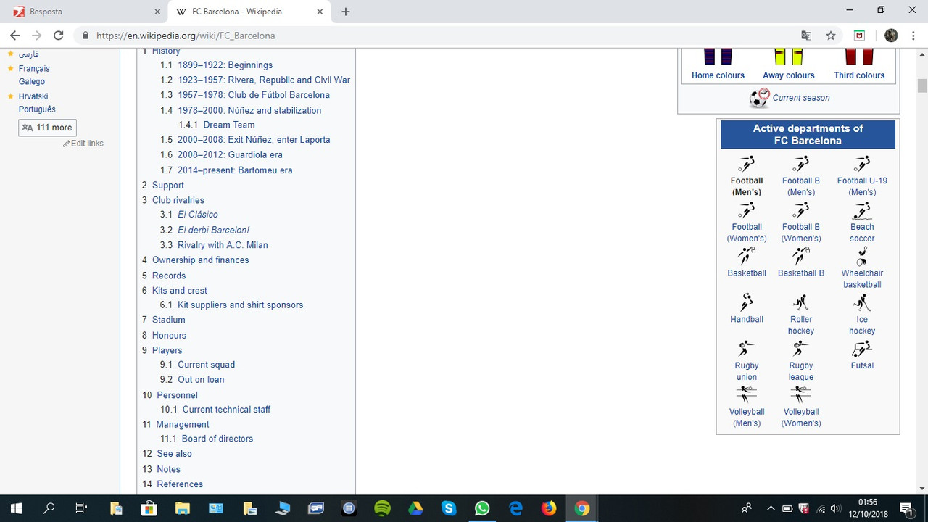This screenshot has width=928, height=522.
Task: Open the Galego language link
Action: pyautogui.click(x=32, y=82)
